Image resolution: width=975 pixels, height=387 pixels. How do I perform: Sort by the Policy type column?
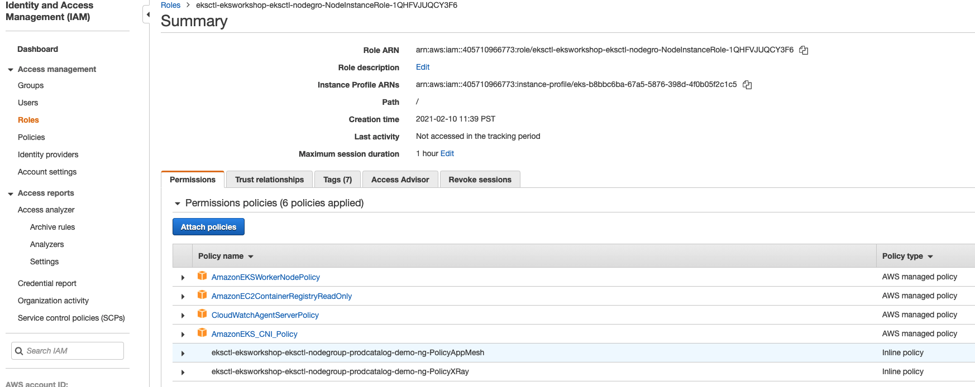[x=907, y=256]
